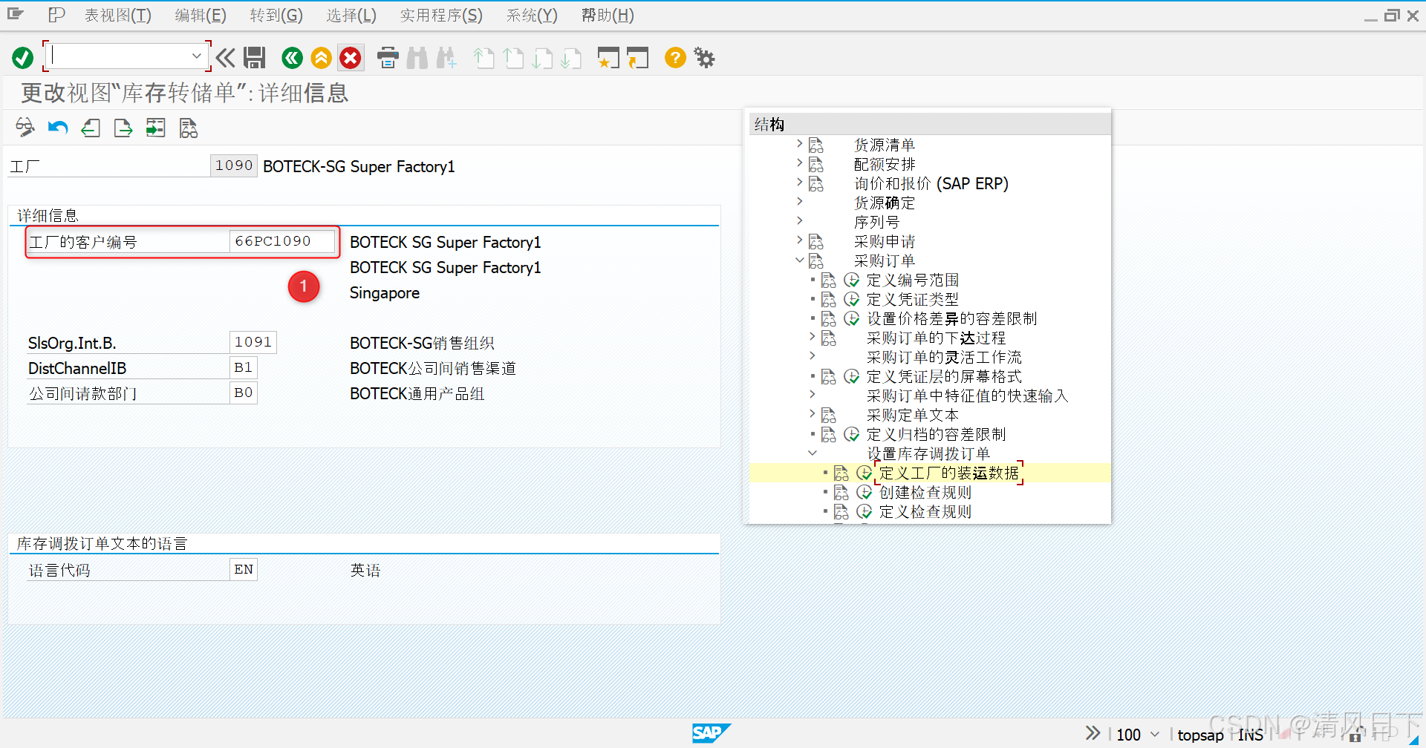Expand the 货源确定 tree node

[x=799, y=201]
